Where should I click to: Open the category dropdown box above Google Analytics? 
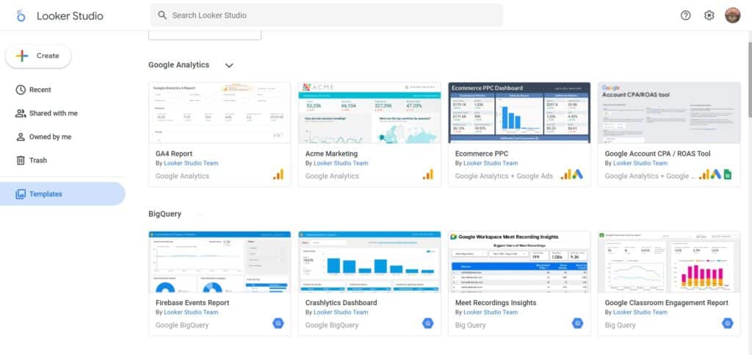205,35
